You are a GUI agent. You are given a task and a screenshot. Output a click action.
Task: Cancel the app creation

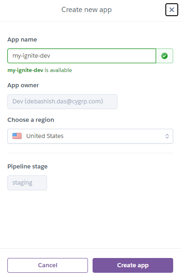[x=47, y=265]
